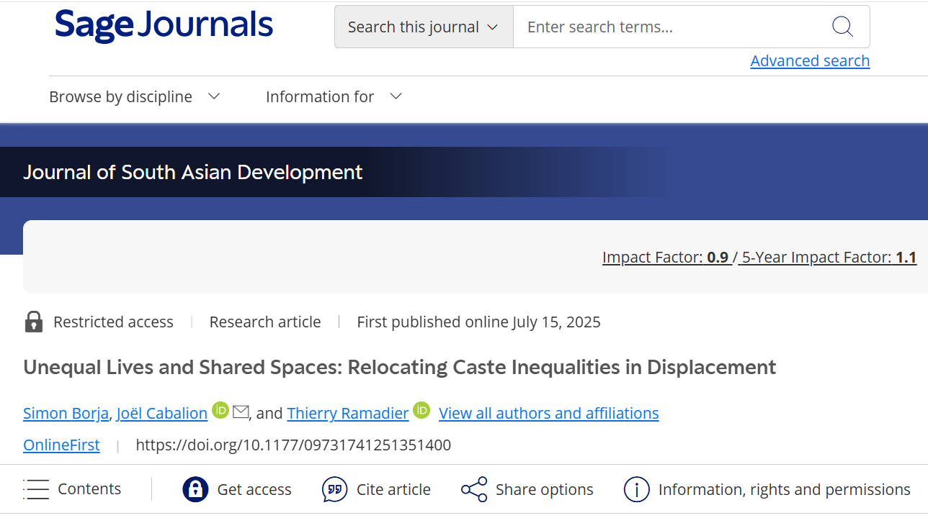
Task: Click Thierry Ramadier's ORCID iD icon
Action: (x=421, y=411)
